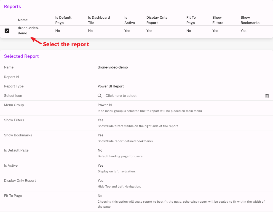Uncheck the drone-video-demo row checkbox
Viewport: 273px width, 212px height.
[x=7, y=31]
